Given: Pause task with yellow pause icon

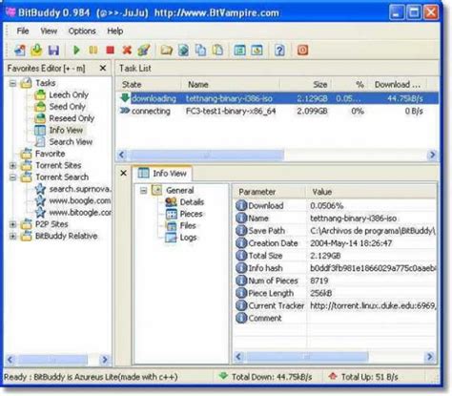Looking at the screenshot, I should 93,50.
